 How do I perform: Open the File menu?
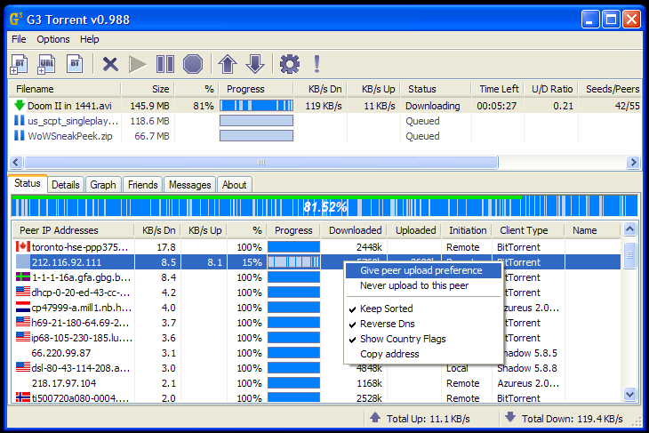tap(19, 39)
